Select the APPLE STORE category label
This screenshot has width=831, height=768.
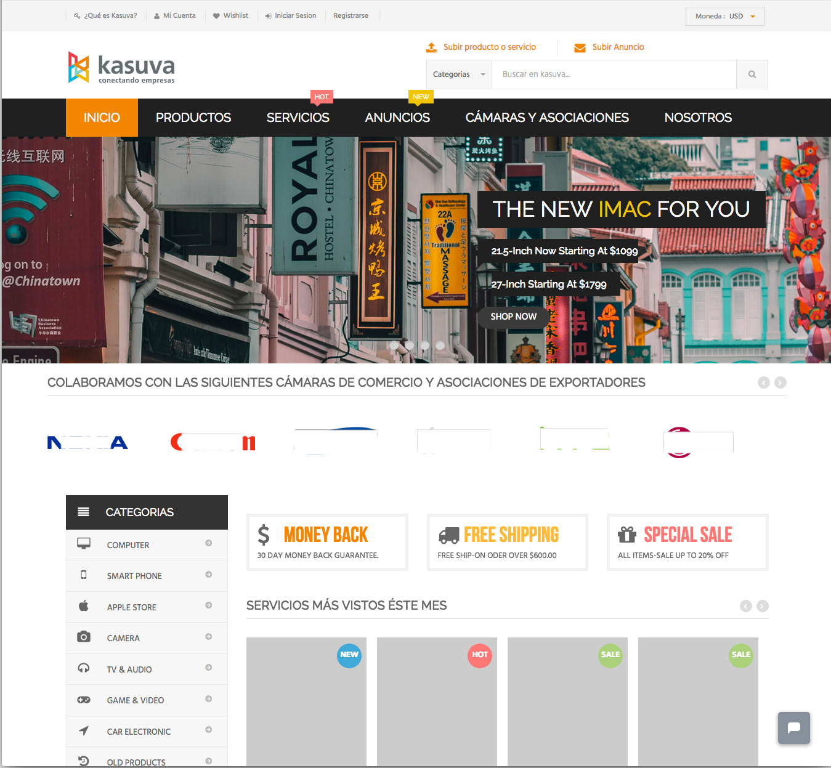(x=132, y=607)
